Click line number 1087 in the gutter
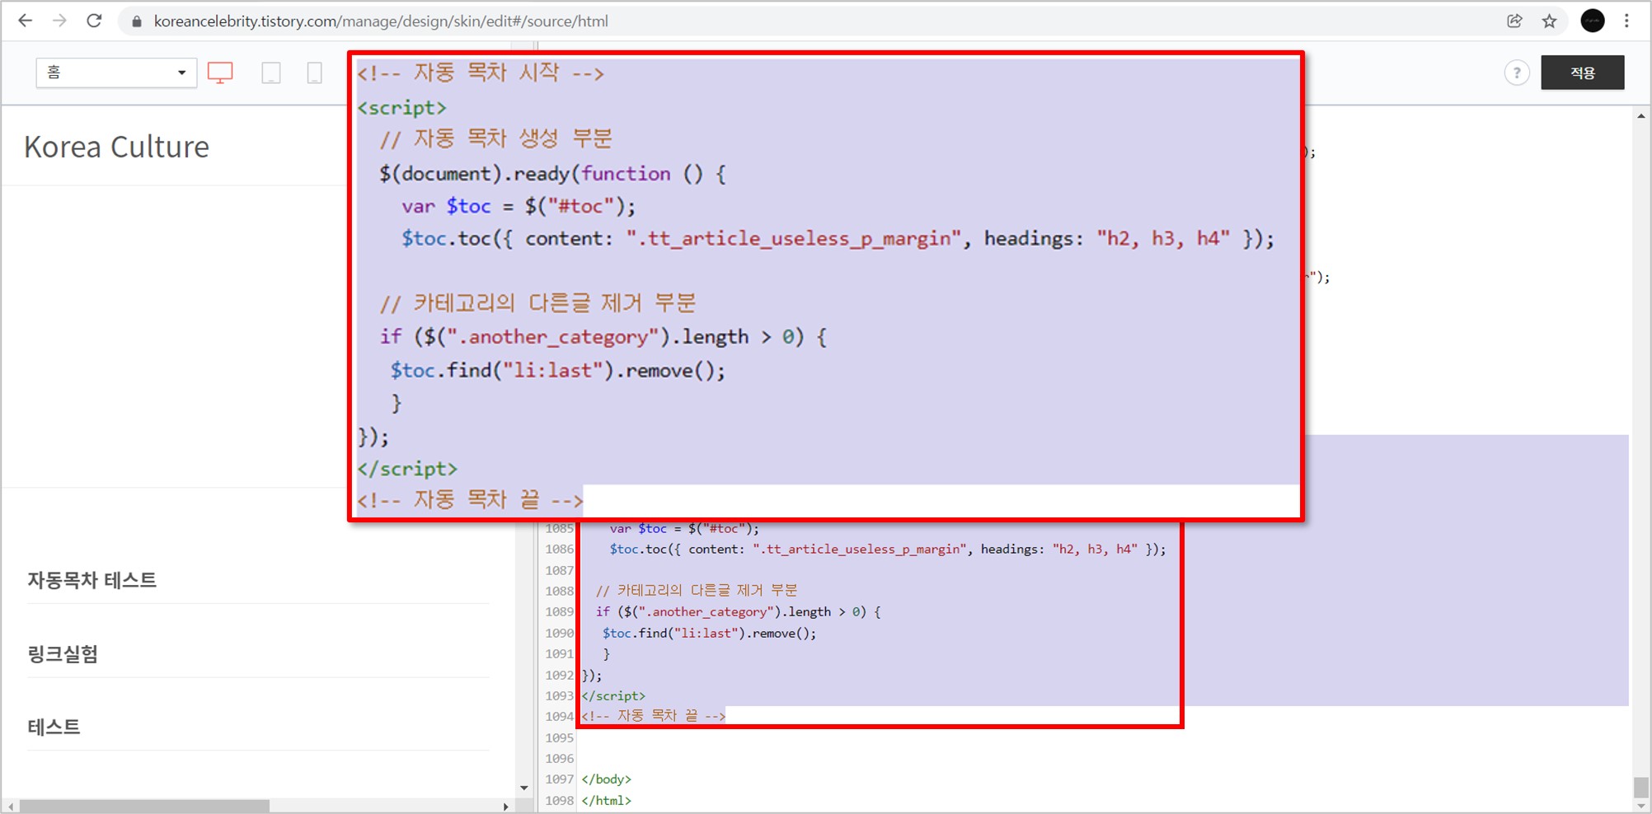Viewport: 1652px width, 814px height. tap(559, 570)
